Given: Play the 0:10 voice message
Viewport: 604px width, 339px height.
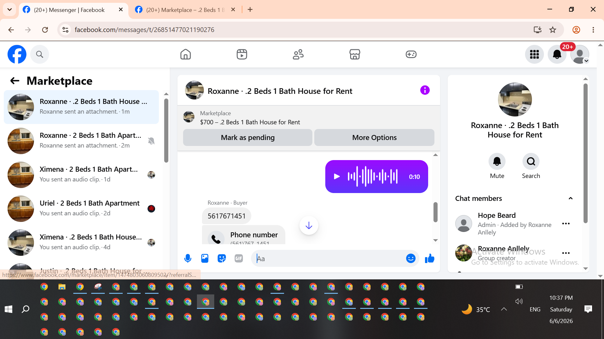Looking at the screenshot, I should [x=337, y=176].
